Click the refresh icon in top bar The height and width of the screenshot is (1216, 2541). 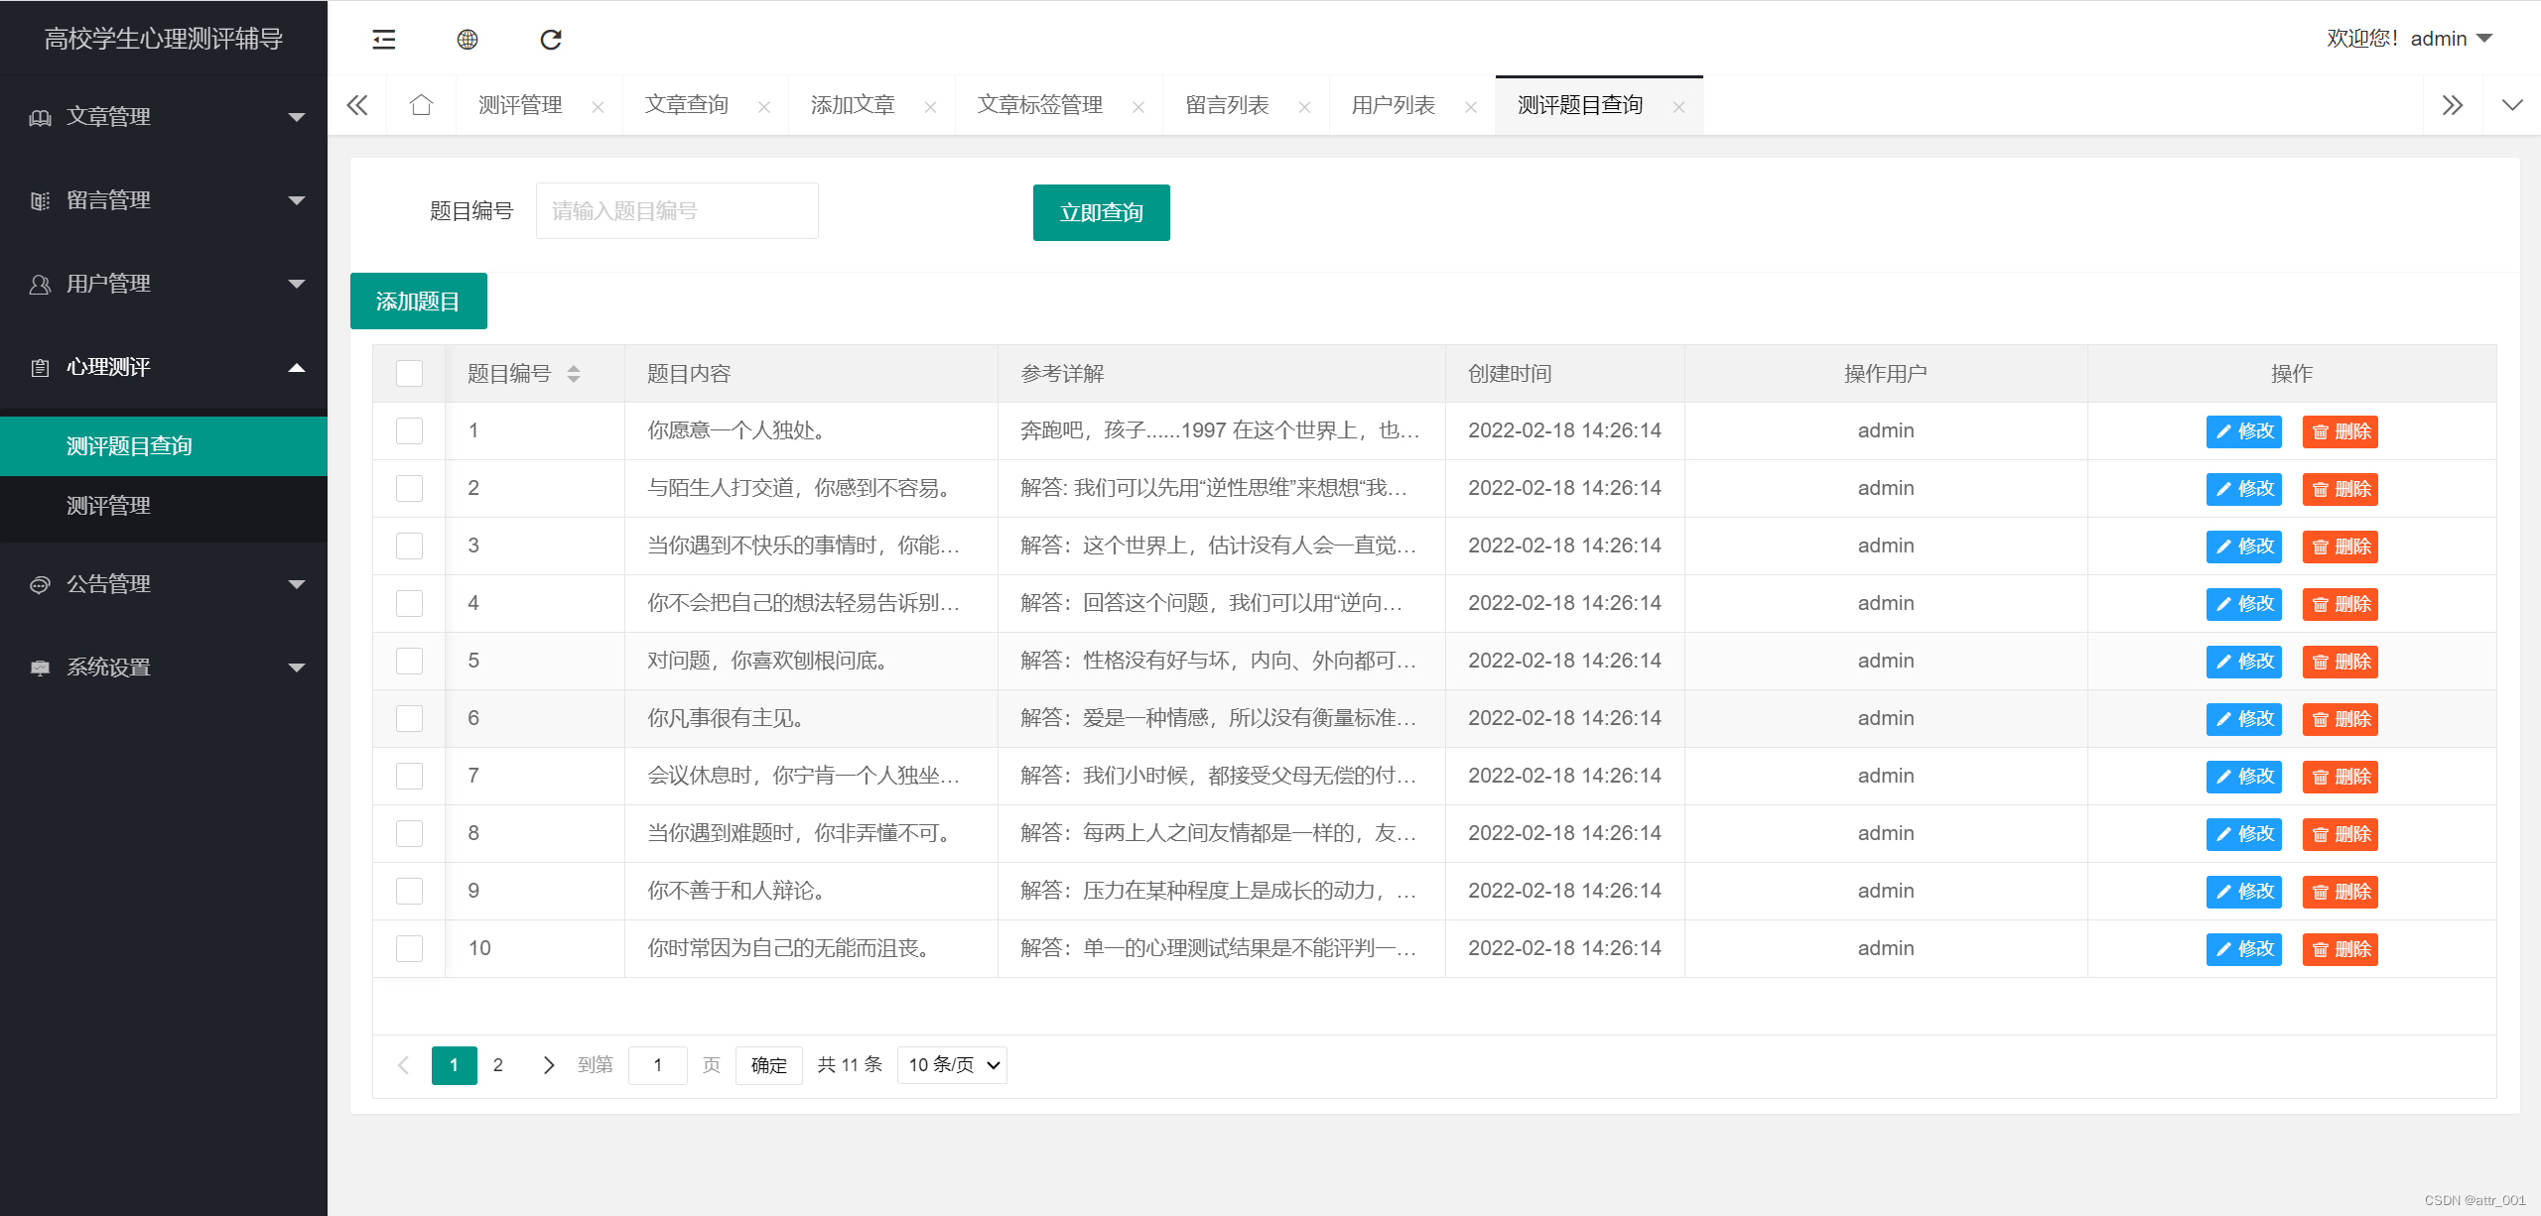(551, 40)
